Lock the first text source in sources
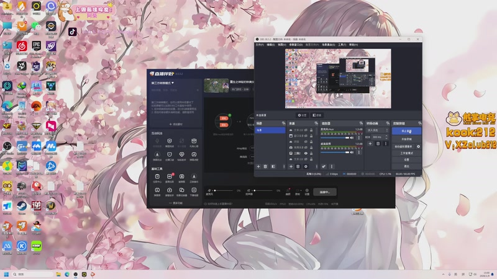This screenshot has height=279, width=497. coord(311,130)
